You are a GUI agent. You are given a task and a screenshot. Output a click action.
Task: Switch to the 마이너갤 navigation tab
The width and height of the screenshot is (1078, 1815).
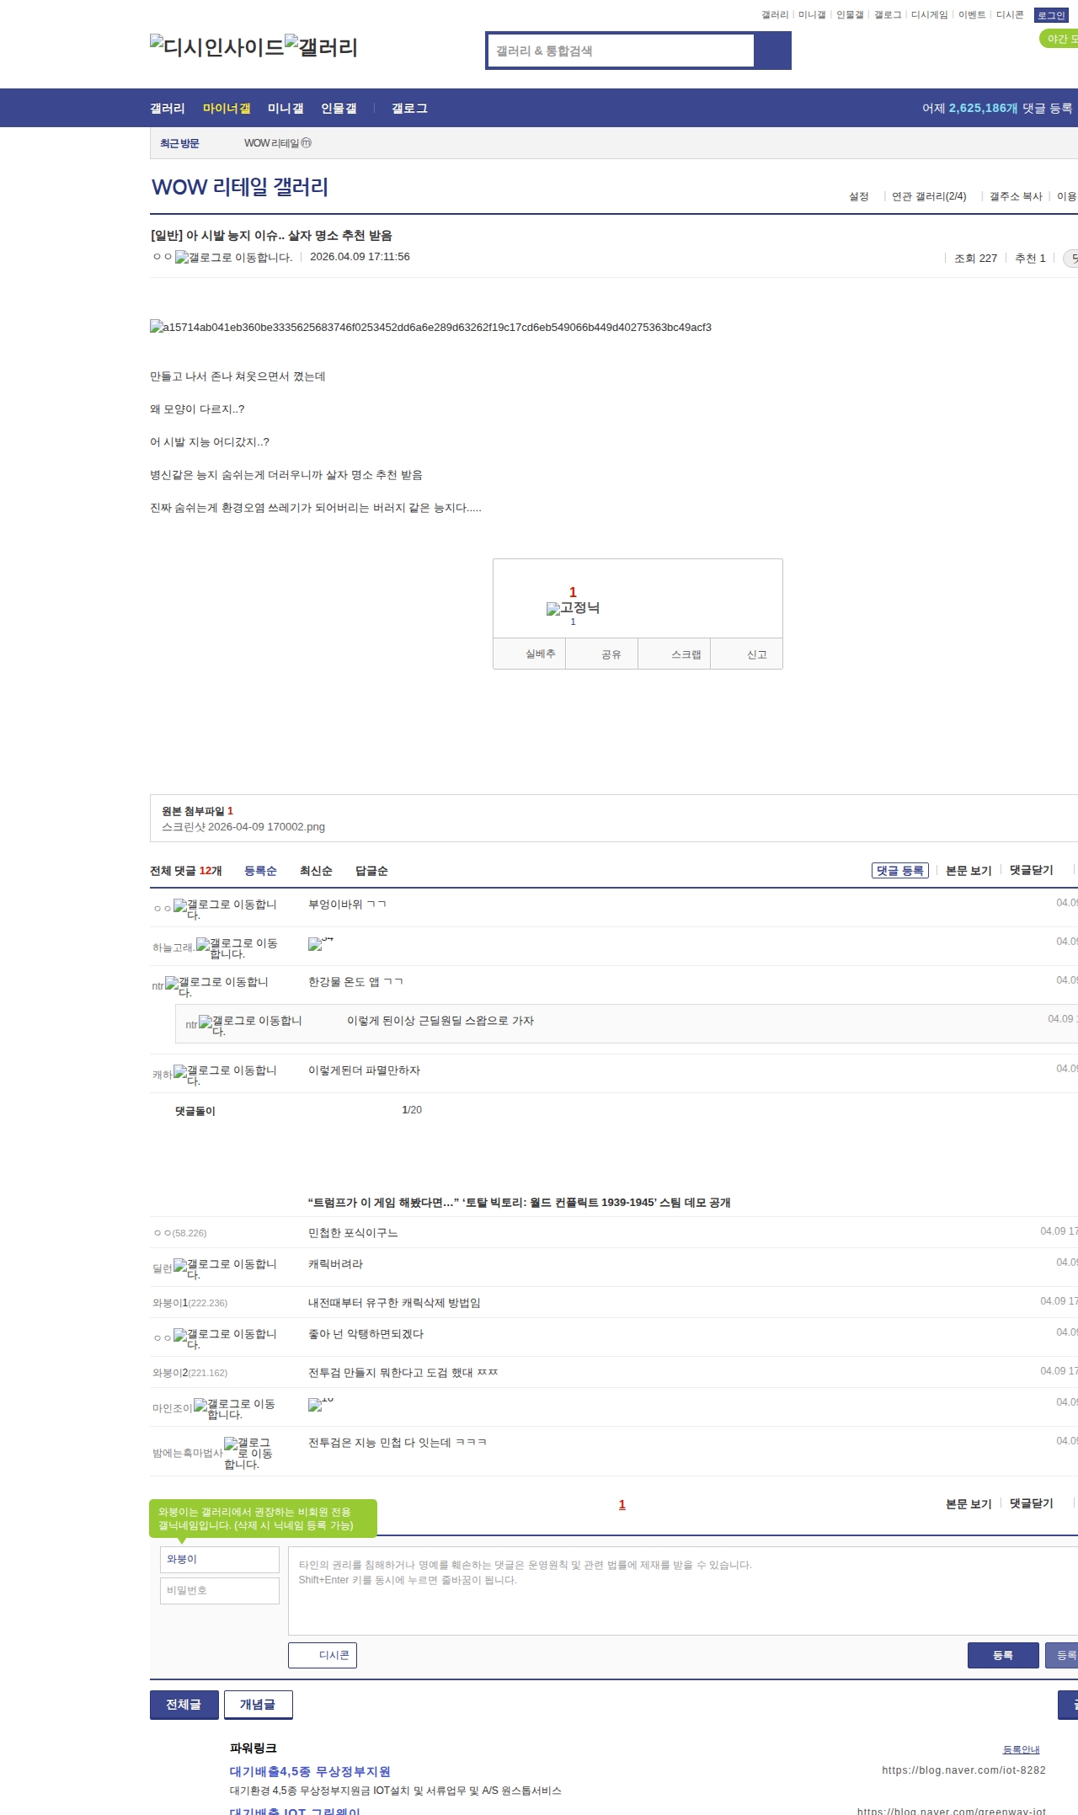click(227, 109)
